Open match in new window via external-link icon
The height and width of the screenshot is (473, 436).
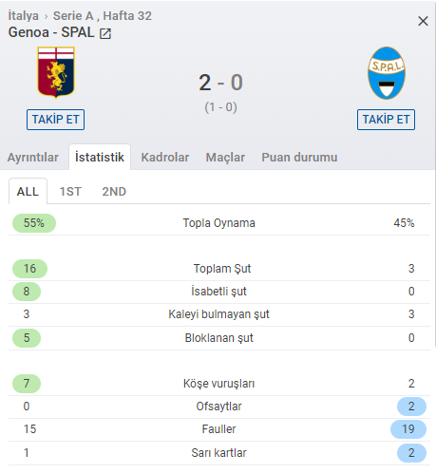(x=105, y=33)
